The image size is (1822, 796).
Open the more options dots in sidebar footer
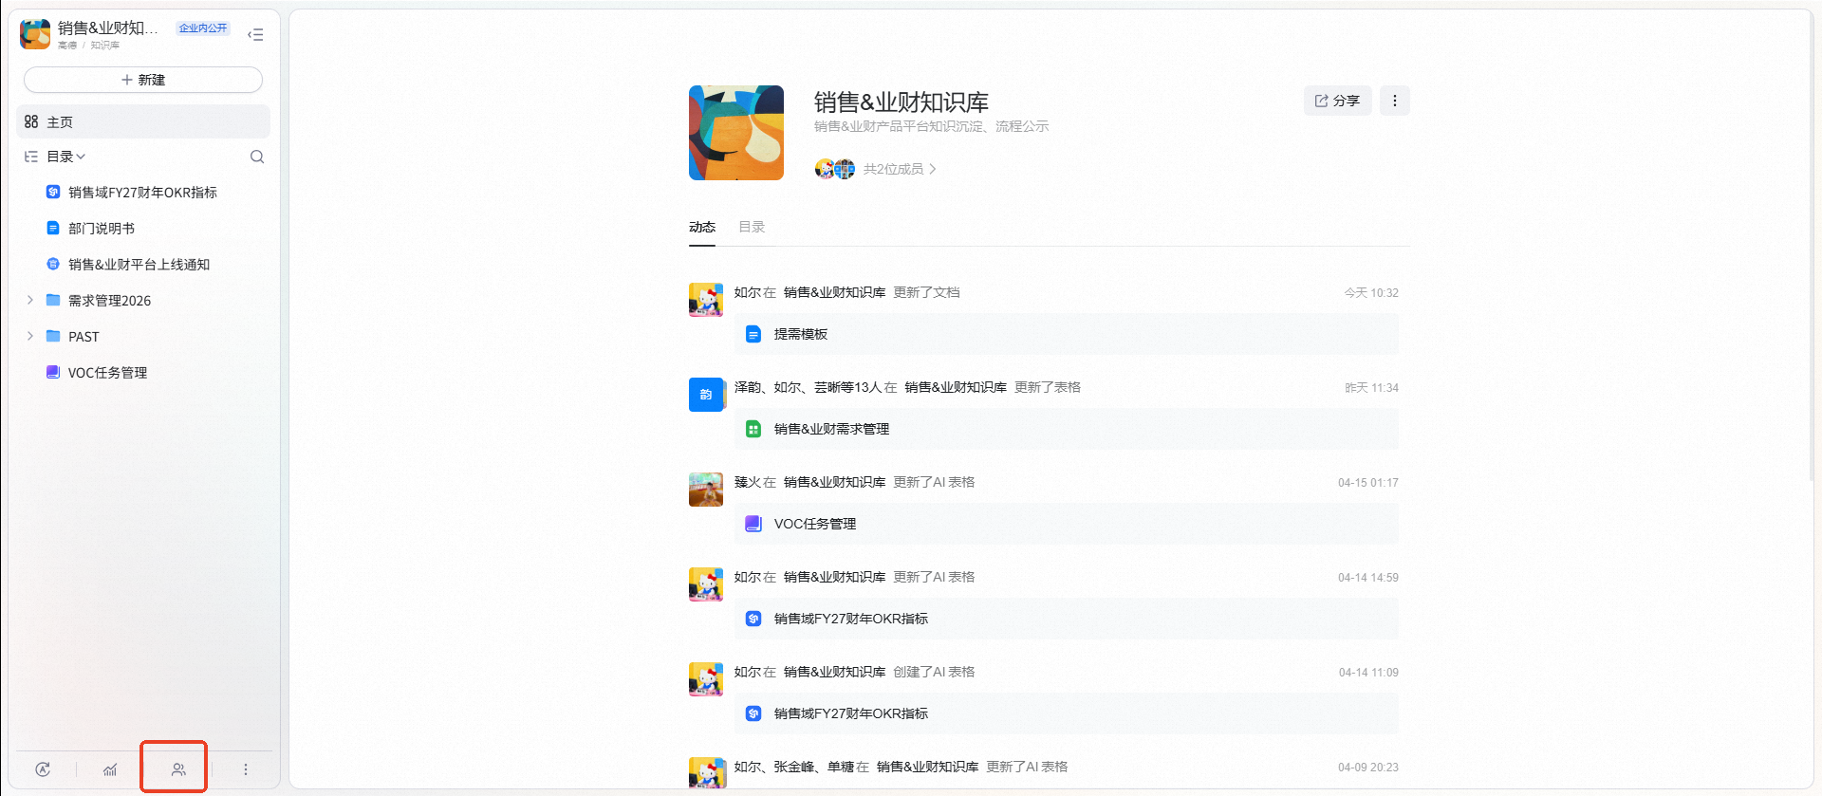pyautogui.click(x=246, y=769)
